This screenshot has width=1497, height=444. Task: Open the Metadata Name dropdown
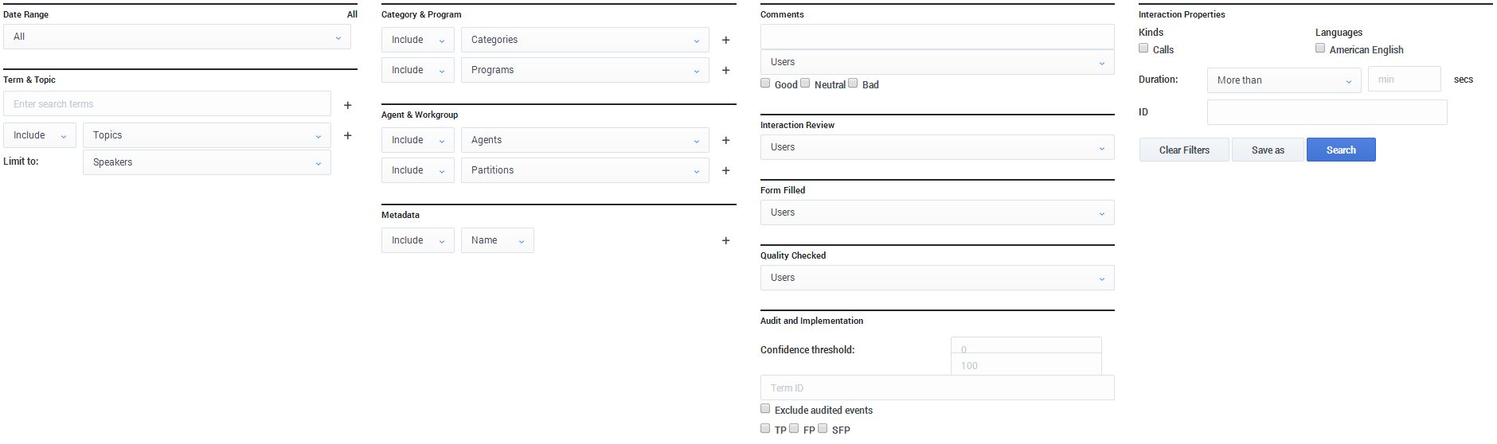pyautogui.click(x=497, y=240)
